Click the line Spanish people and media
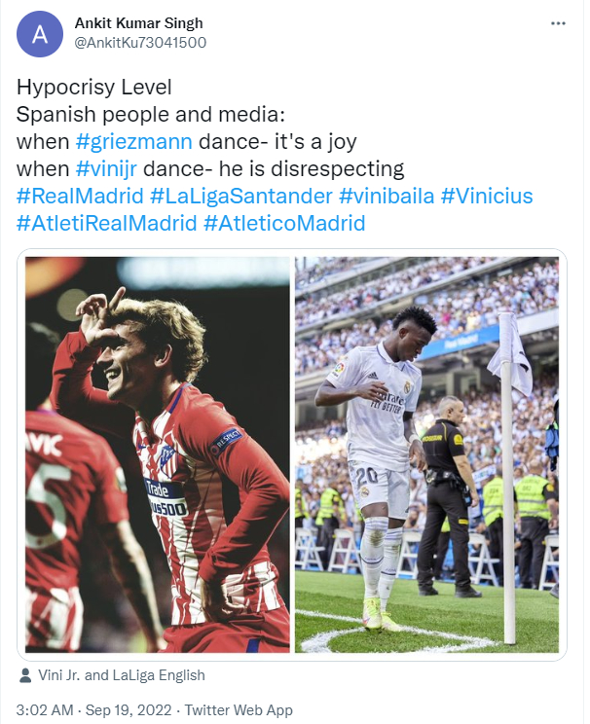This screenshot has width=590, height=724. 151,115
